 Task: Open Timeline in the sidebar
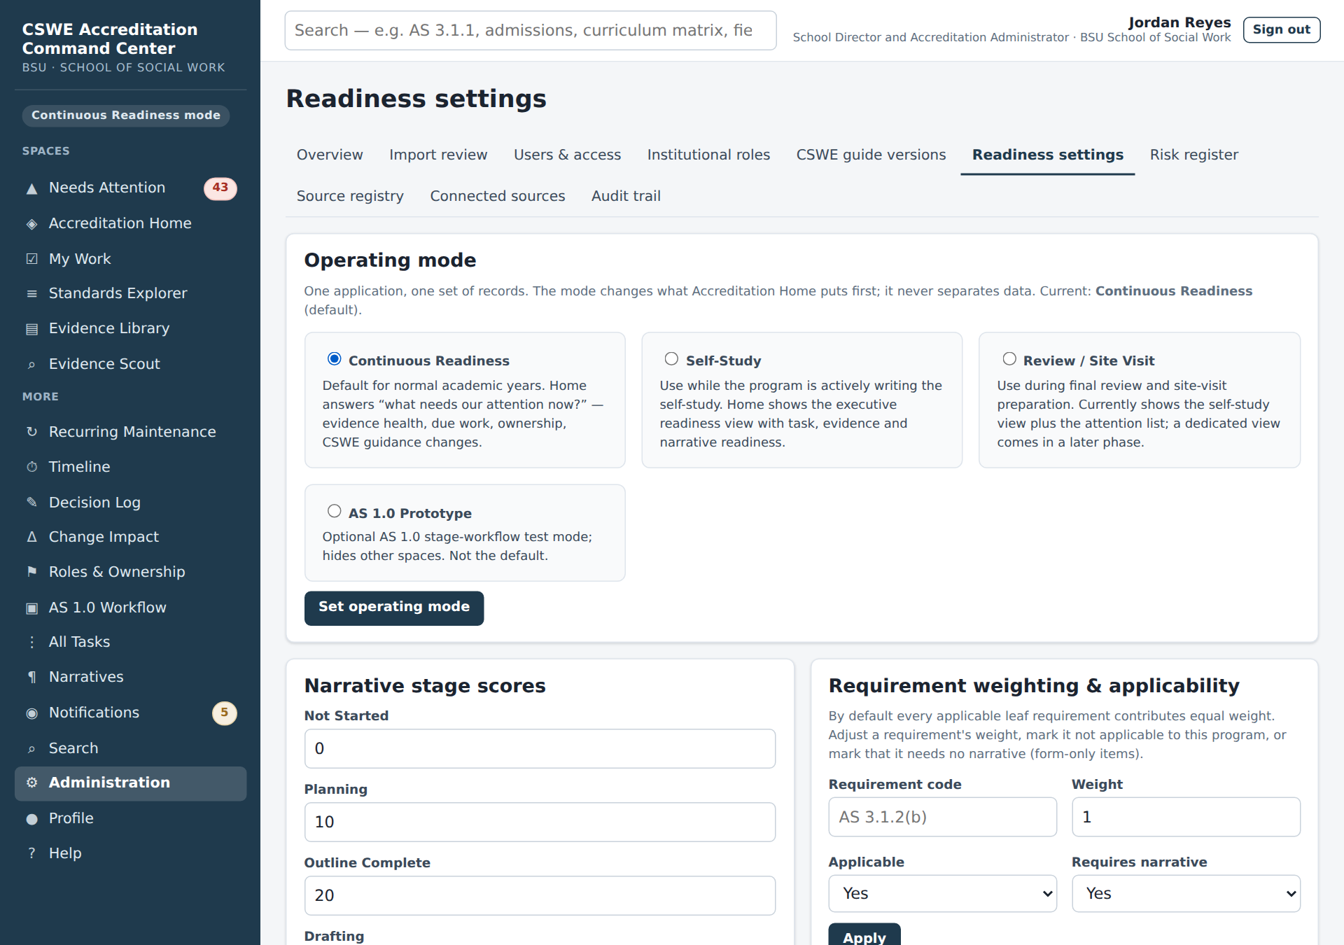(130, 467)
